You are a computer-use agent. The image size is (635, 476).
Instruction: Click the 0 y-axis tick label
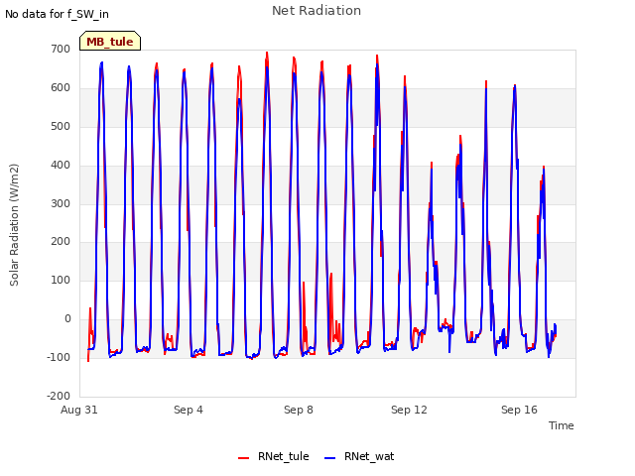[67, 319]
